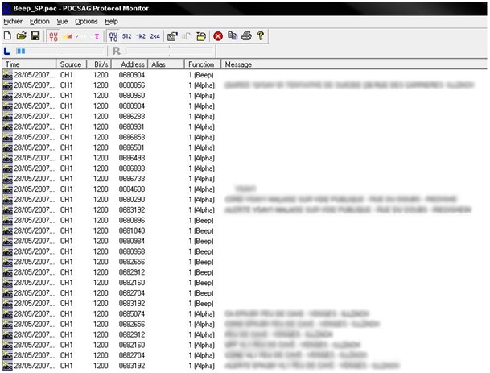The image size is (490, 373).
Task: Click the L channel level meter
Action: coord(60,51)
